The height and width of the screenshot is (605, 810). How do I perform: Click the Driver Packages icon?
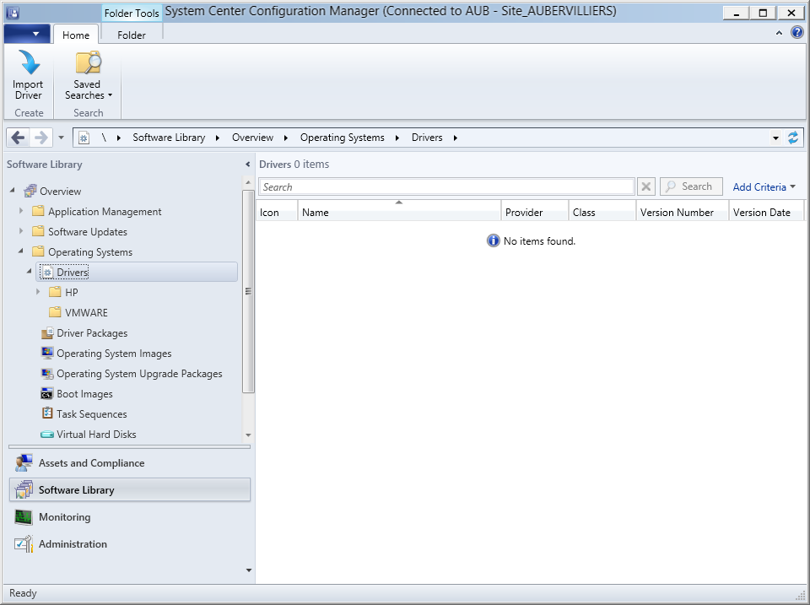click(47, 332)
